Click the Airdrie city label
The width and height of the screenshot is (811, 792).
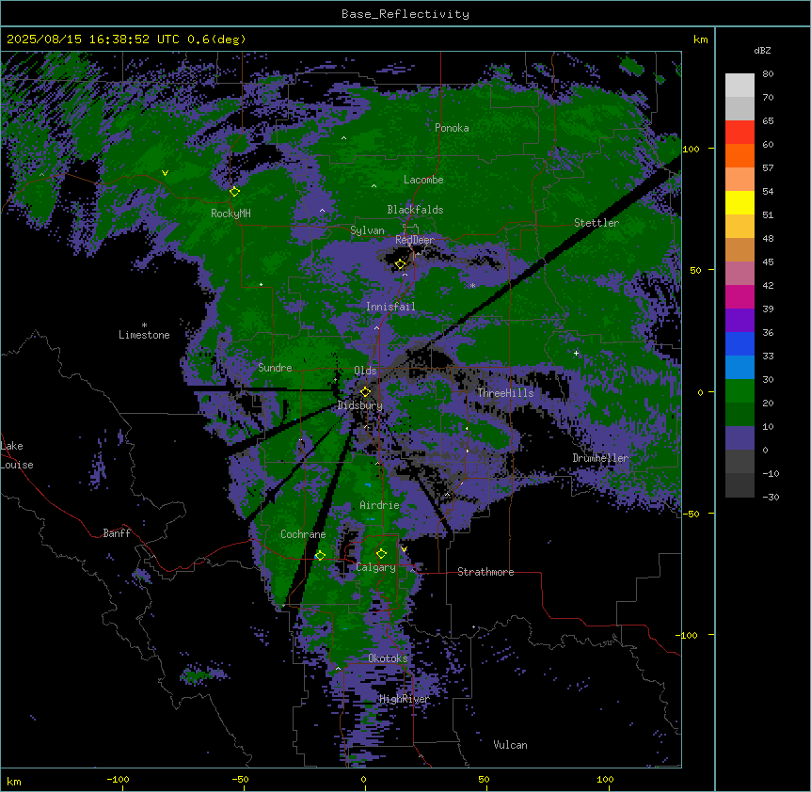(380, 505)
